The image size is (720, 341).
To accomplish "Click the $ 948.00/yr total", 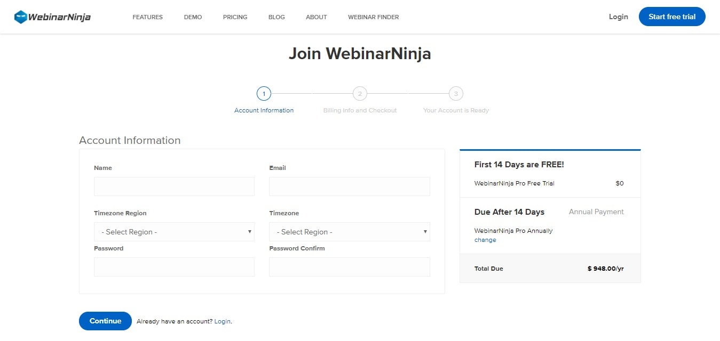I will (605, 269).
